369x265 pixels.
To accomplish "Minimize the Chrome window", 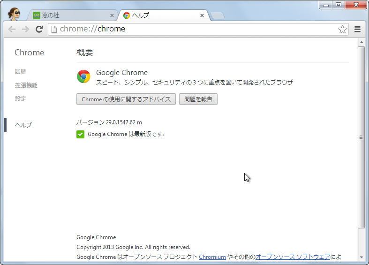I will (x=326, y=5).
